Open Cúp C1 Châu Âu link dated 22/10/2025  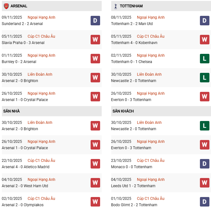[41, 161]
